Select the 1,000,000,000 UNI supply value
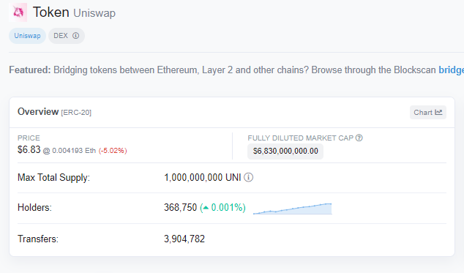464x273 pixels. (203, 177)
